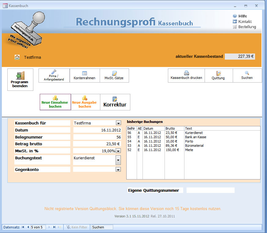267x233 pixels.
Task: Open the Hilfe help link
Action: pos(243,16)
